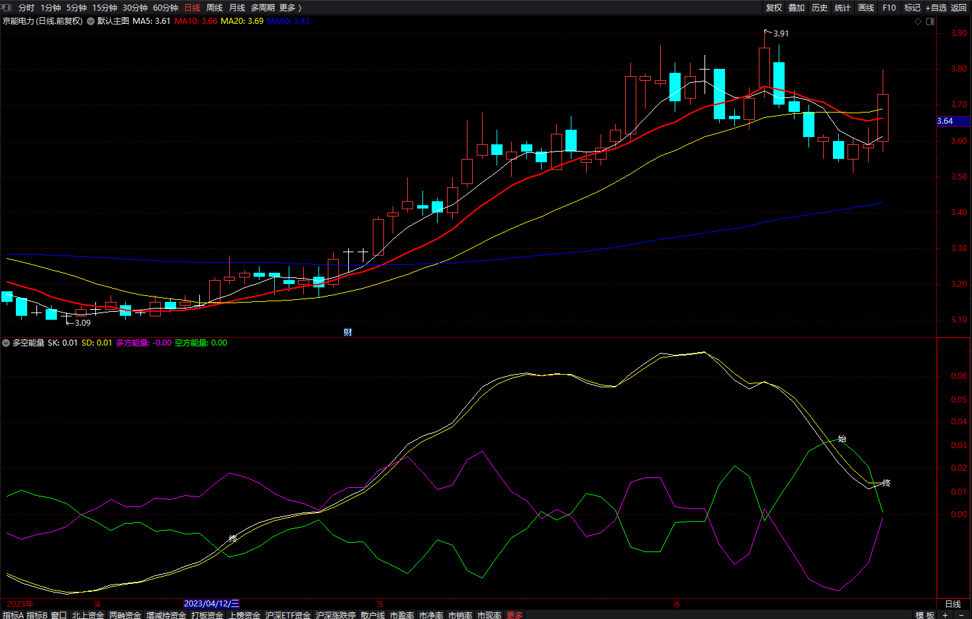The width and height of the screenshot is (972, 619).
Task: Select the 日线 daily period
Action: [x=192, y=8]
